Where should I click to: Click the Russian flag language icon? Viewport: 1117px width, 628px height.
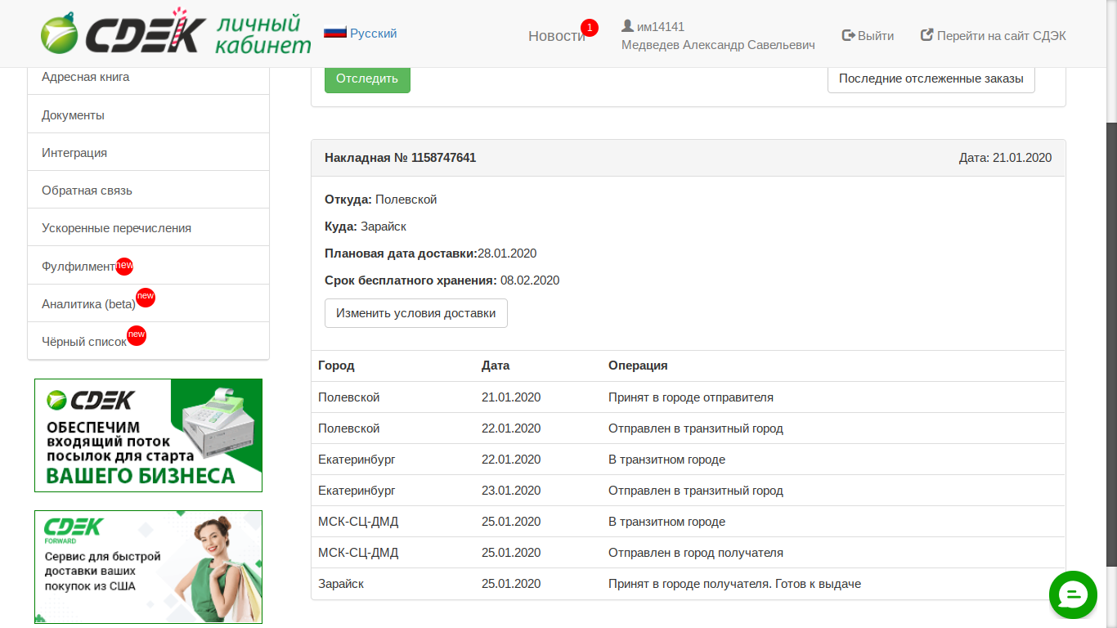click(x=335, y=33)
